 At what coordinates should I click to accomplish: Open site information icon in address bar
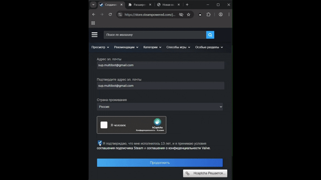pos(120,14)
